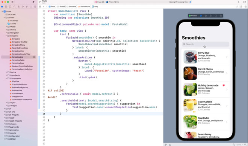Expand the Model folder

point(6,27)
